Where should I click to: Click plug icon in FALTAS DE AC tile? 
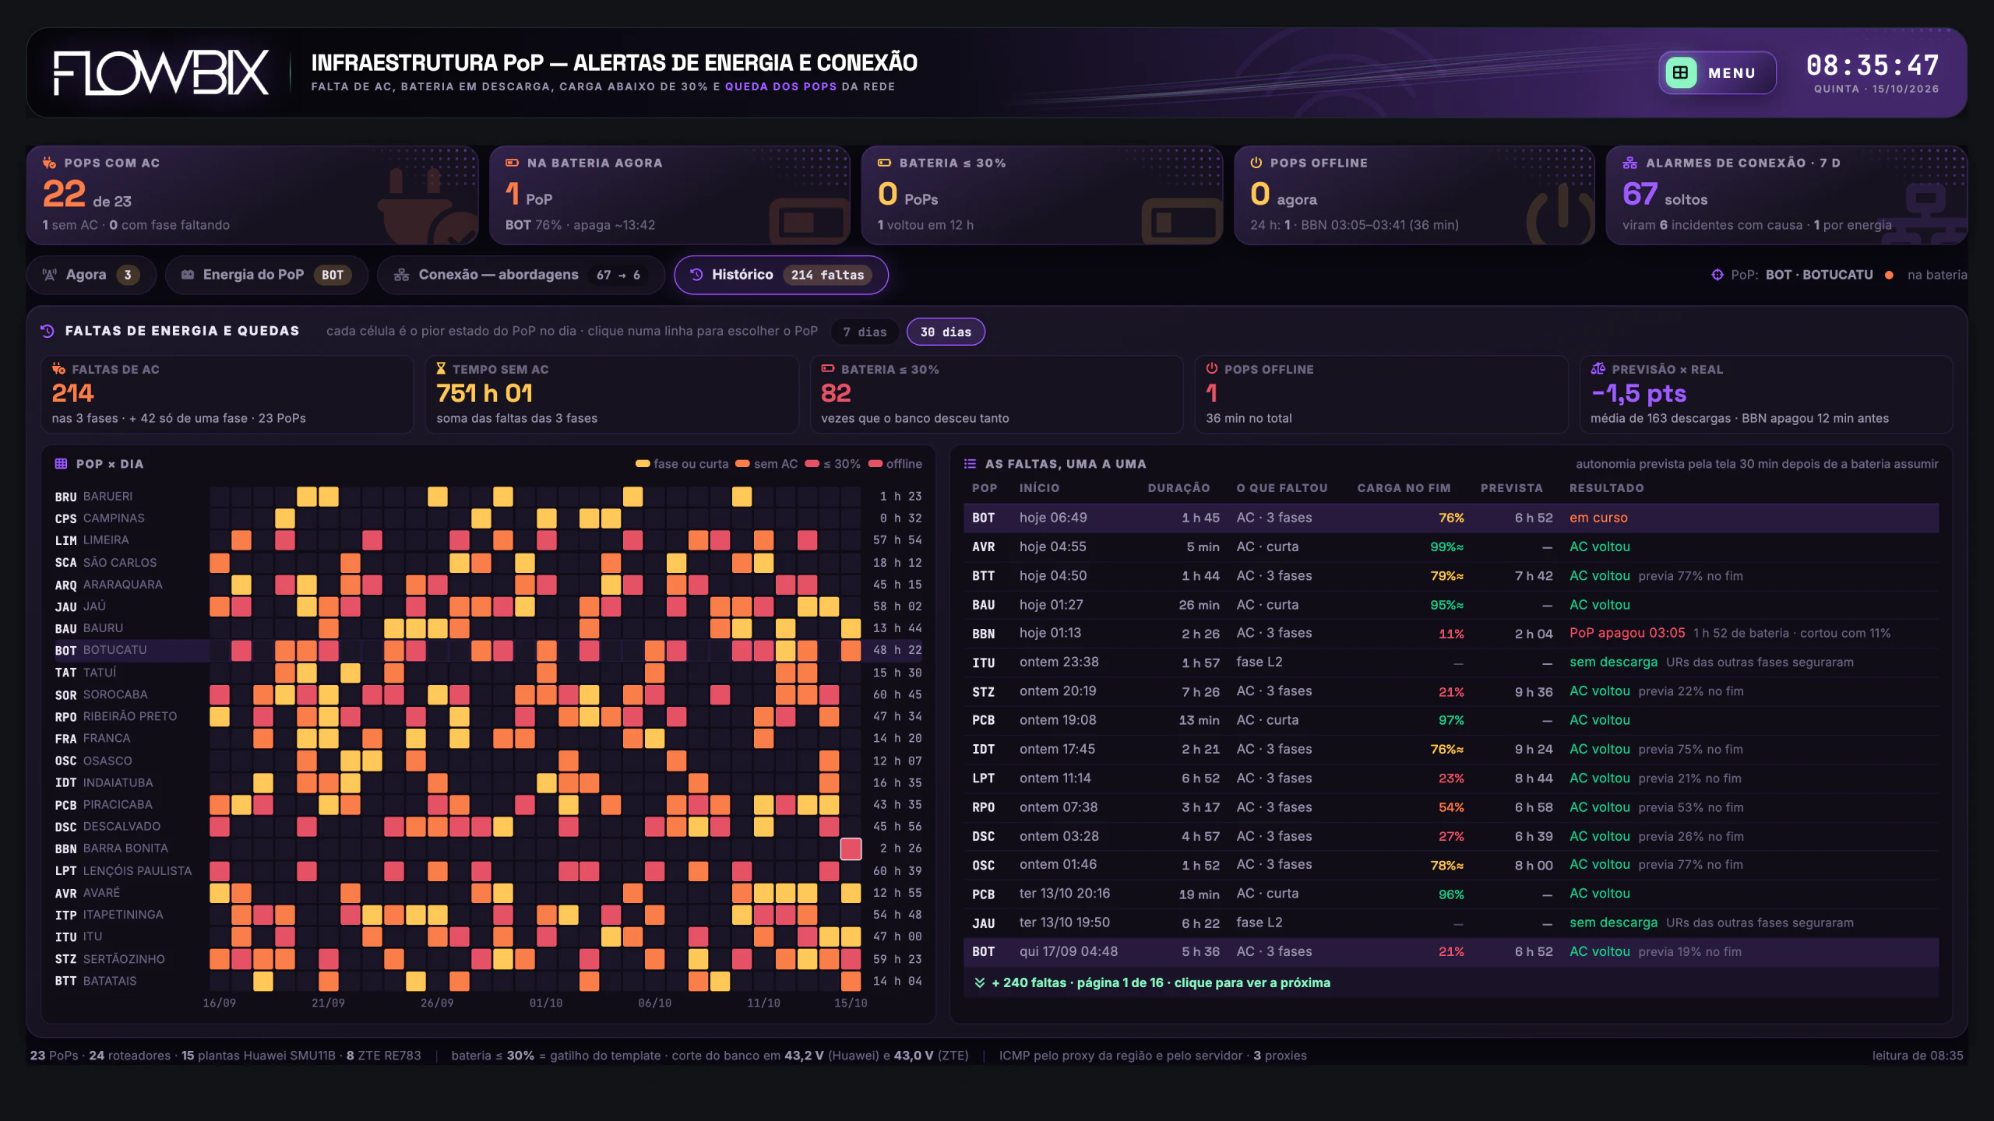(58, 369)
